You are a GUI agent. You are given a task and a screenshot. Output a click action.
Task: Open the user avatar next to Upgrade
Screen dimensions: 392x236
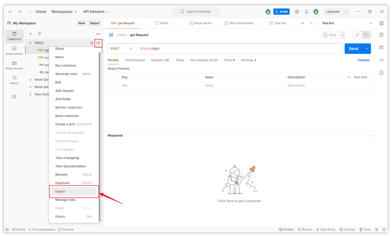pyautogui.click(x=316, y=11)
